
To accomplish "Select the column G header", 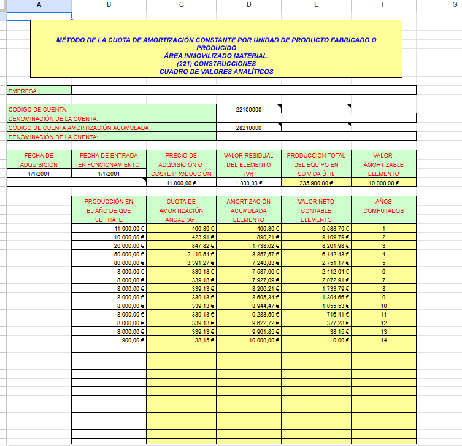I will click(453, 5).
